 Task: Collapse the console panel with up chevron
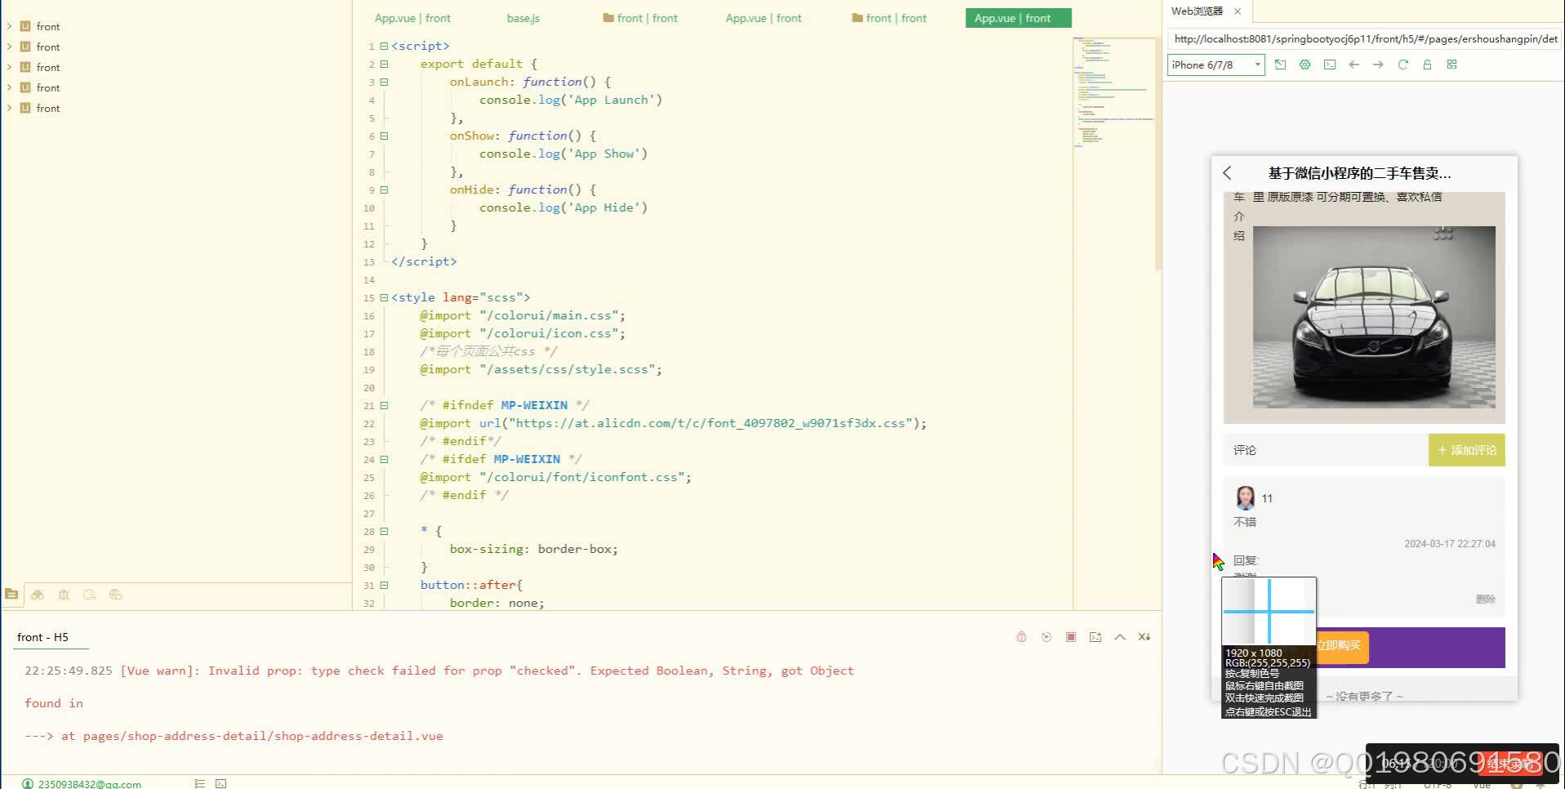pyautogui.click(x=1120, y=637)
